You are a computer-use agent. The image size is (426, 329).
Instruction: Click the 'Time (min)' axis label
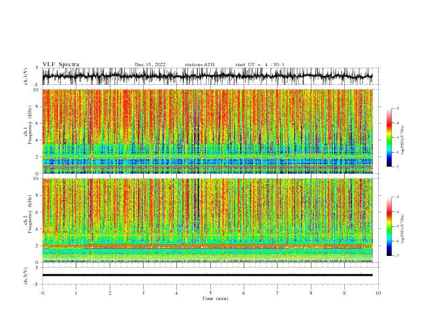[x=215, y=298]
